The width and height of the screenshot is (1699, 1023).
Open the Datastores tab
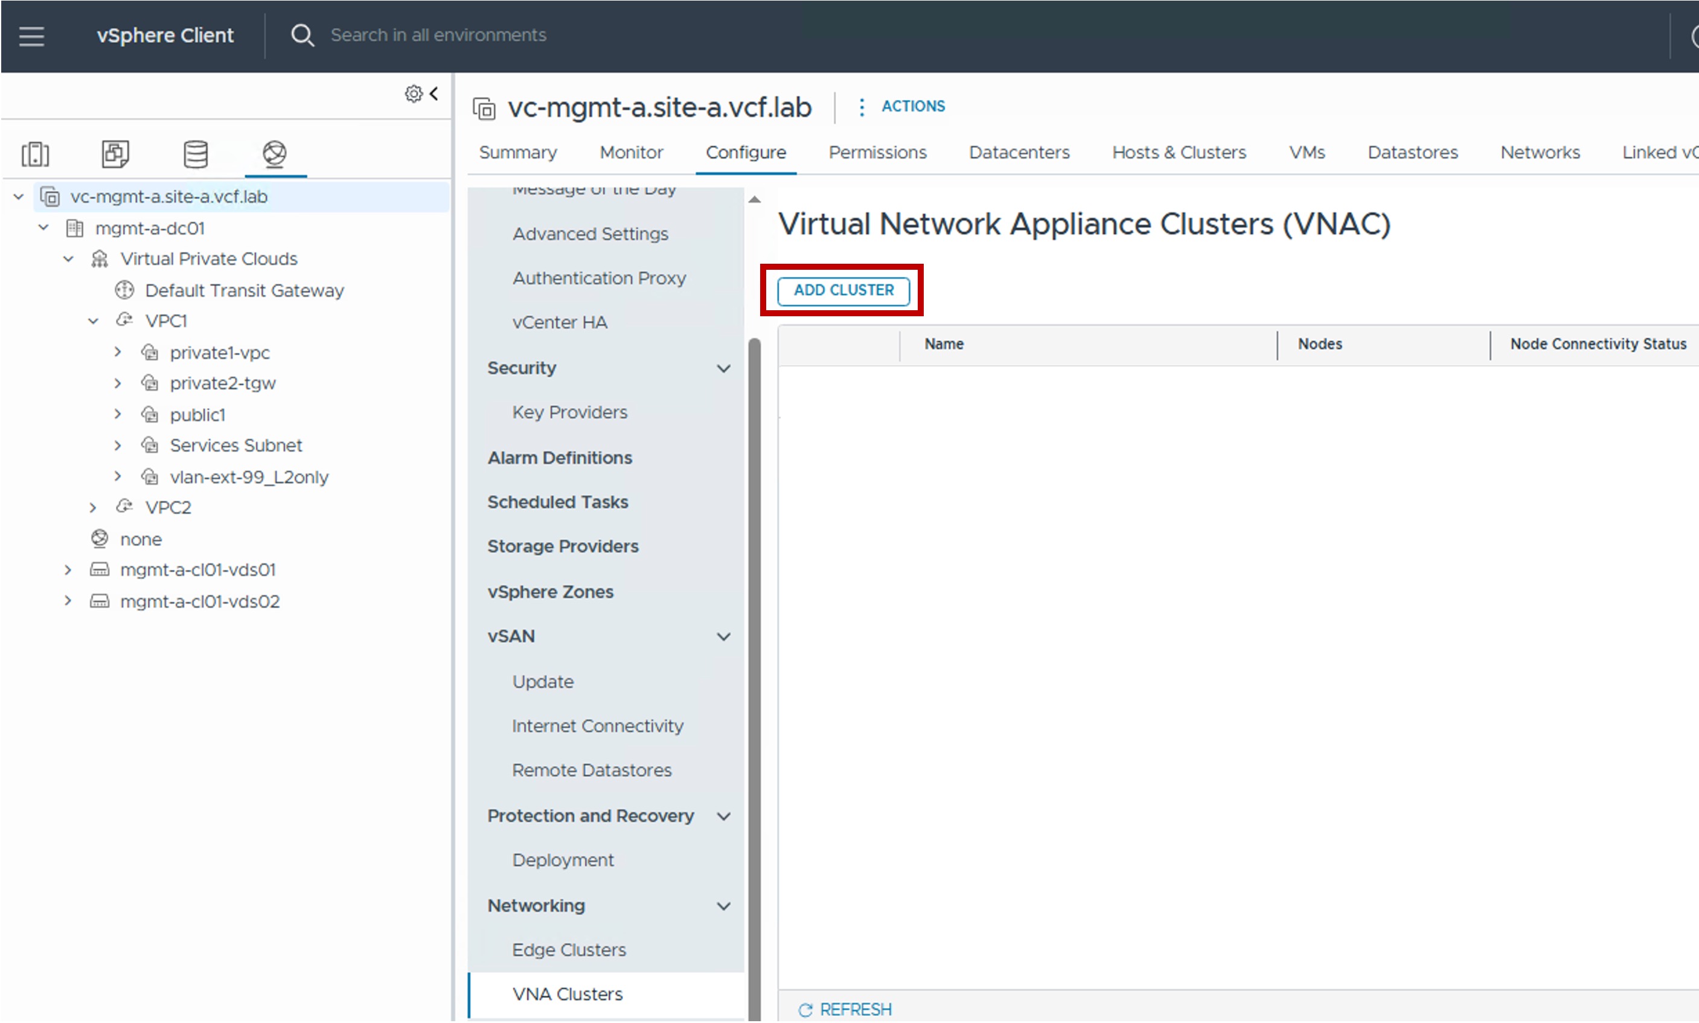[1413, 152]
